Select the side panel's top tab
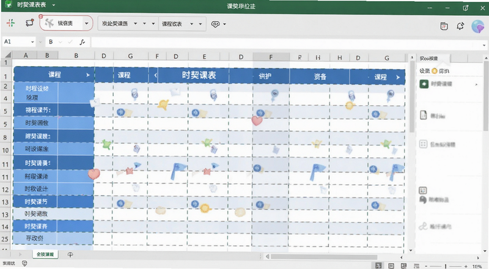 pos(433,58)
